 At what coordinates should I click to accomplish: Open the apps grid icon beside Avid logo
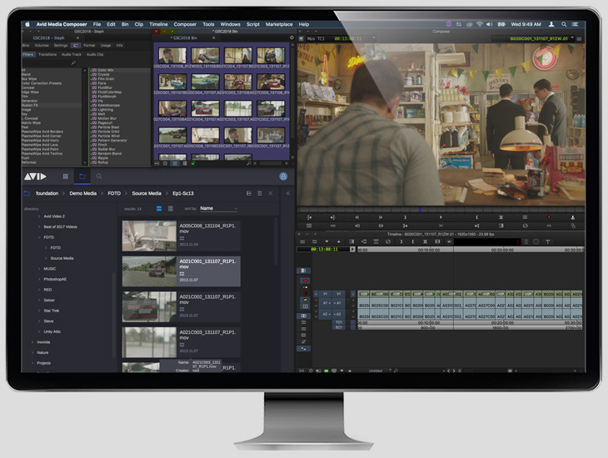click(x=65, y=177)
